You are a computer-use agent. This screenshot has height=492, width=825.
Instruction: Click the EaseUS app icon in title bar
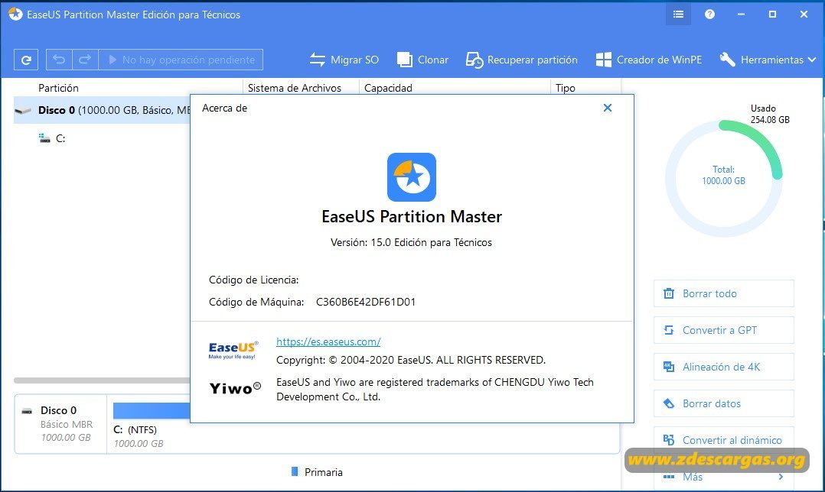15,15
